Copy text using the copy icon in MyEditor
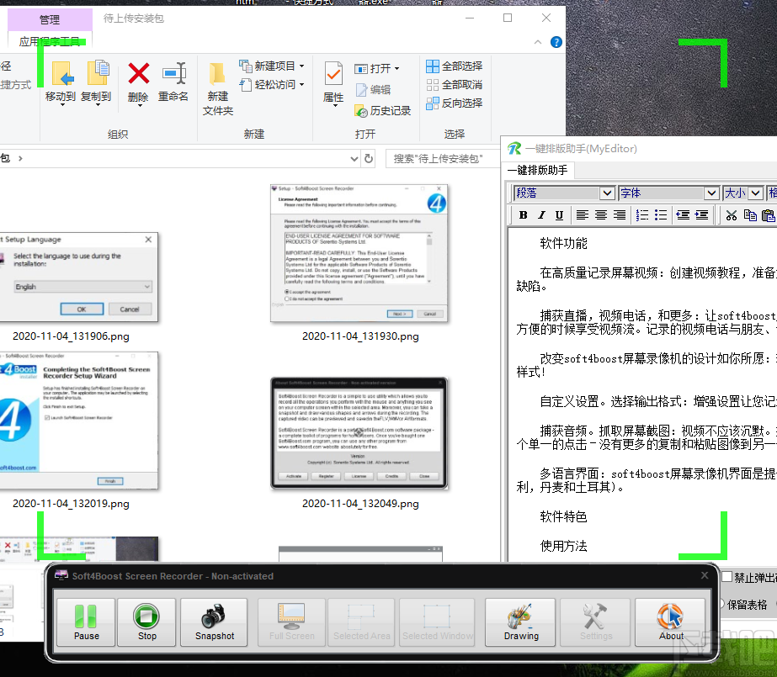The image size is (777, 677). pos(750,215)
